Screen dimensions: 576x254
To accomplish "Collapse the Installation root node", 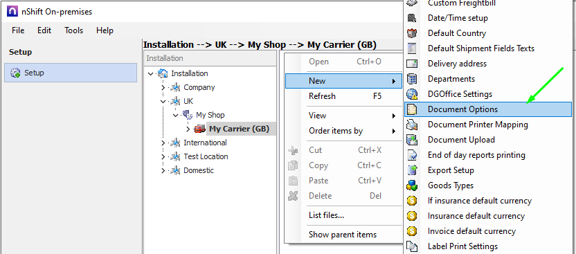I will coord(150,74).
